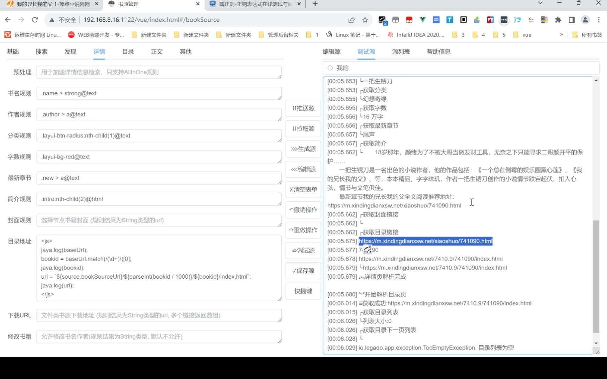Click the red Tampermonkey extension icon
This screenshot has height=379, width=607.
tap(409, 20)
